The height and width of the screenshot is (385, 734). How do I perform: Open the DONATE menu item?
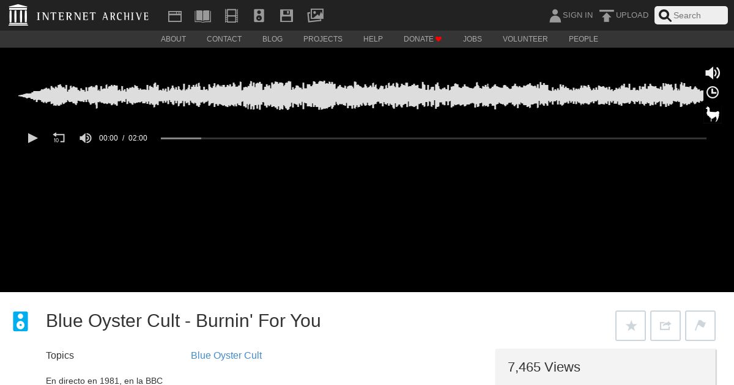tap(423, 39)
